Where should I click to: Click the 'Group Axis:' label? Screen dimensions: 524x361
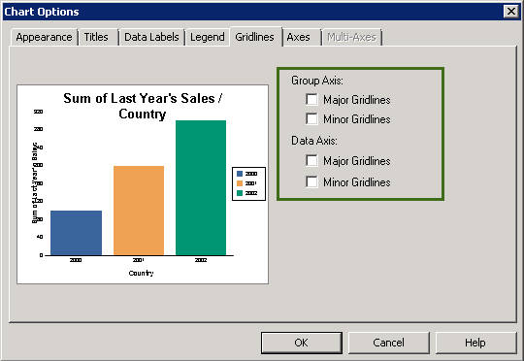317,81
